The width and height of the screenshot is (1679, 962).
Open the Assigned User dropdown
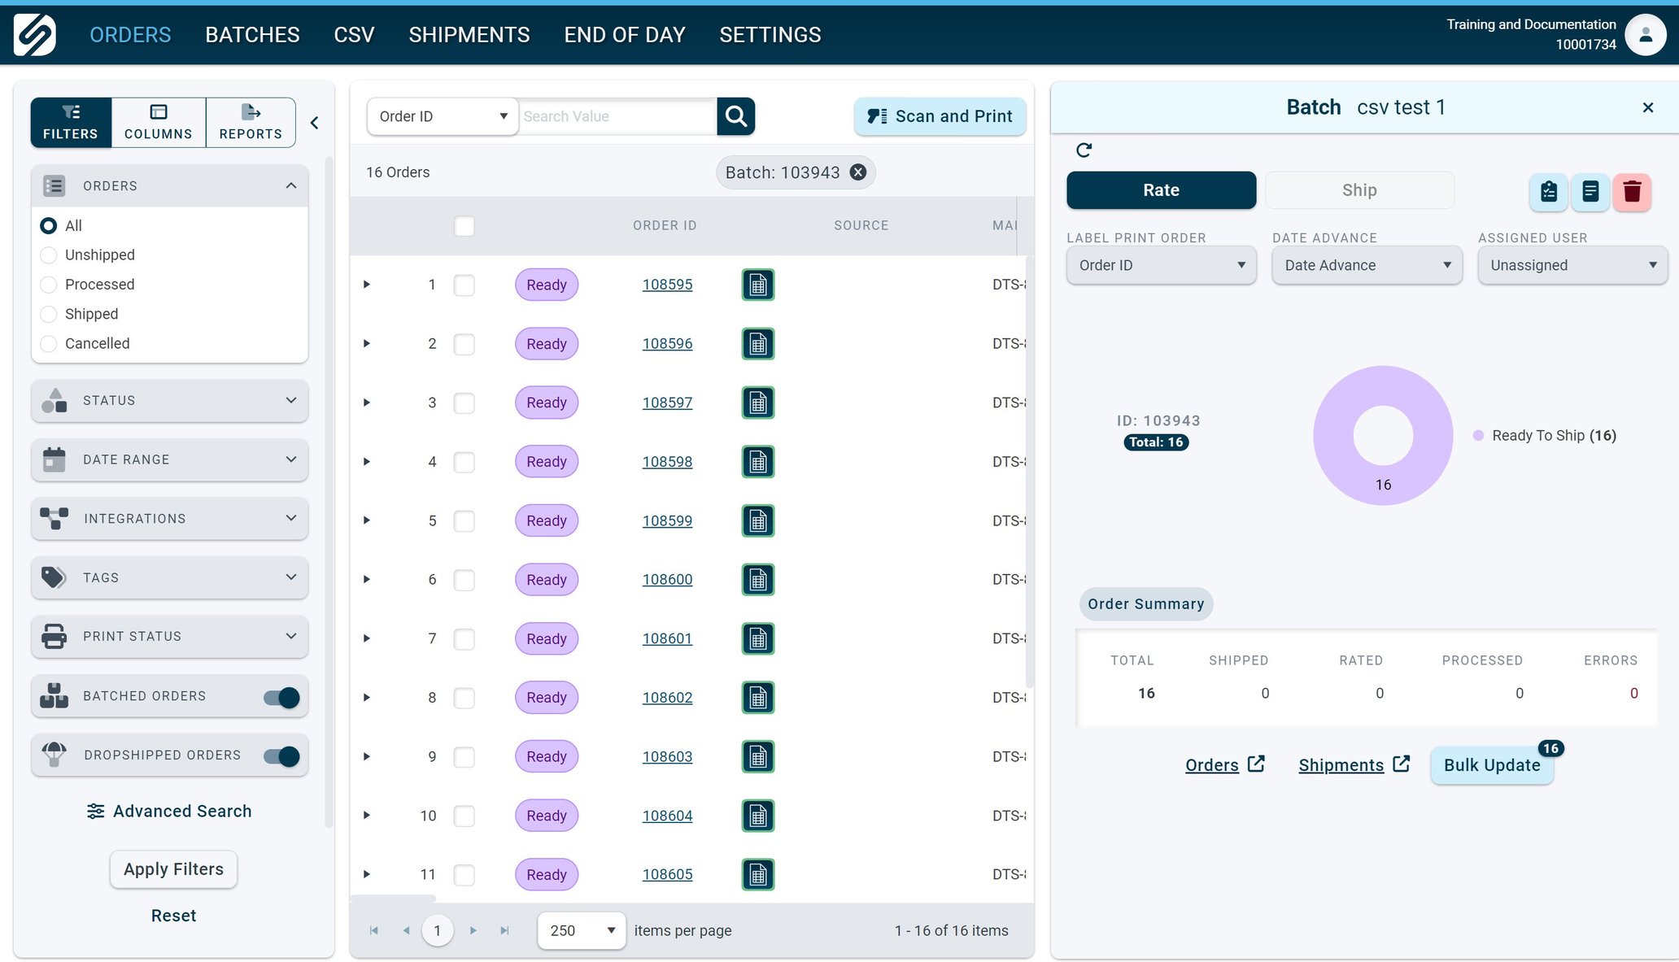coord(1572,265)
